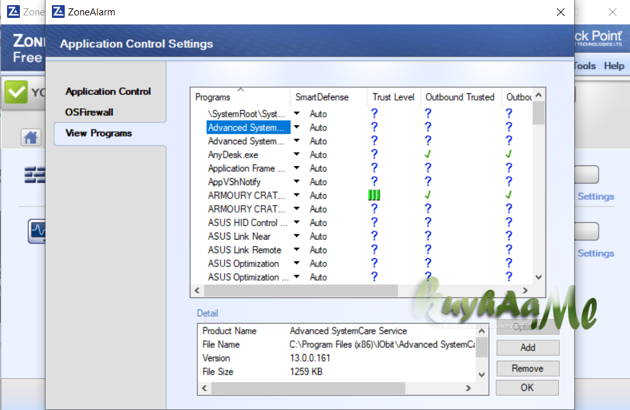Select the ASUS Link Near program row
This screenshot has height=410, width=630.
click(239, 236)
